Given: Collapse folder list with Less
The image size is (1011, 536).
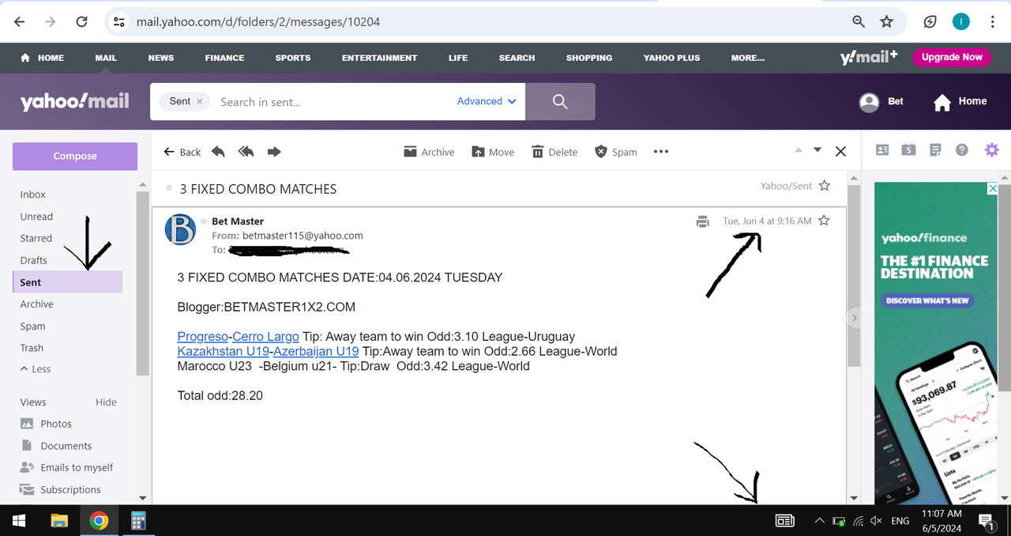Looking at the screenshot, I should [36, 369].
